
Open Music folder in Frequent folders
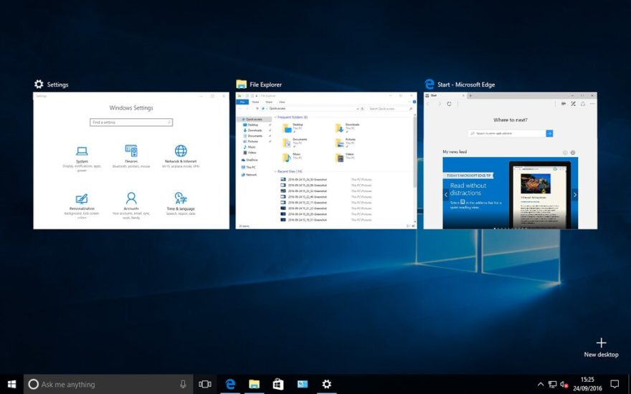292,158
